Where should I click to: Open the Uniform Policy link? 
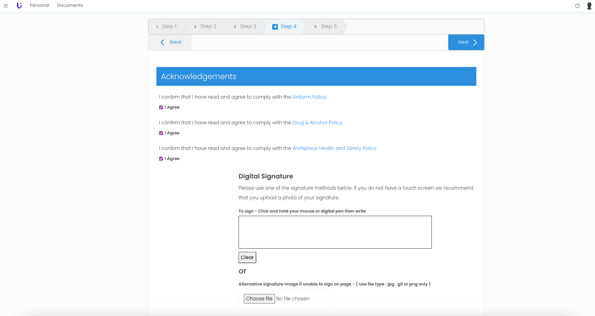tap(309, 97)
